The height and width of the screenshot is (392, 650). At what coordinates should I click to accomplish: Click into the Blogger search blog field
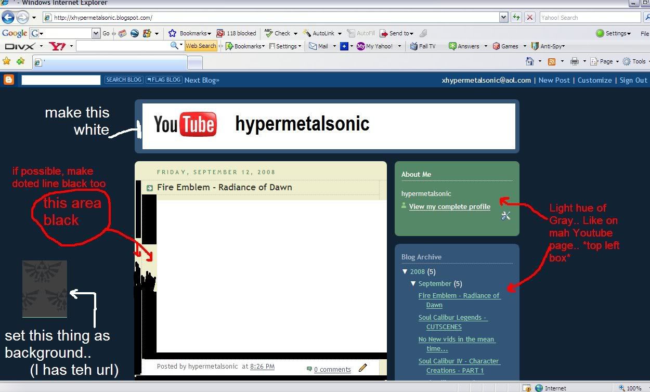[x=61, y=80]
